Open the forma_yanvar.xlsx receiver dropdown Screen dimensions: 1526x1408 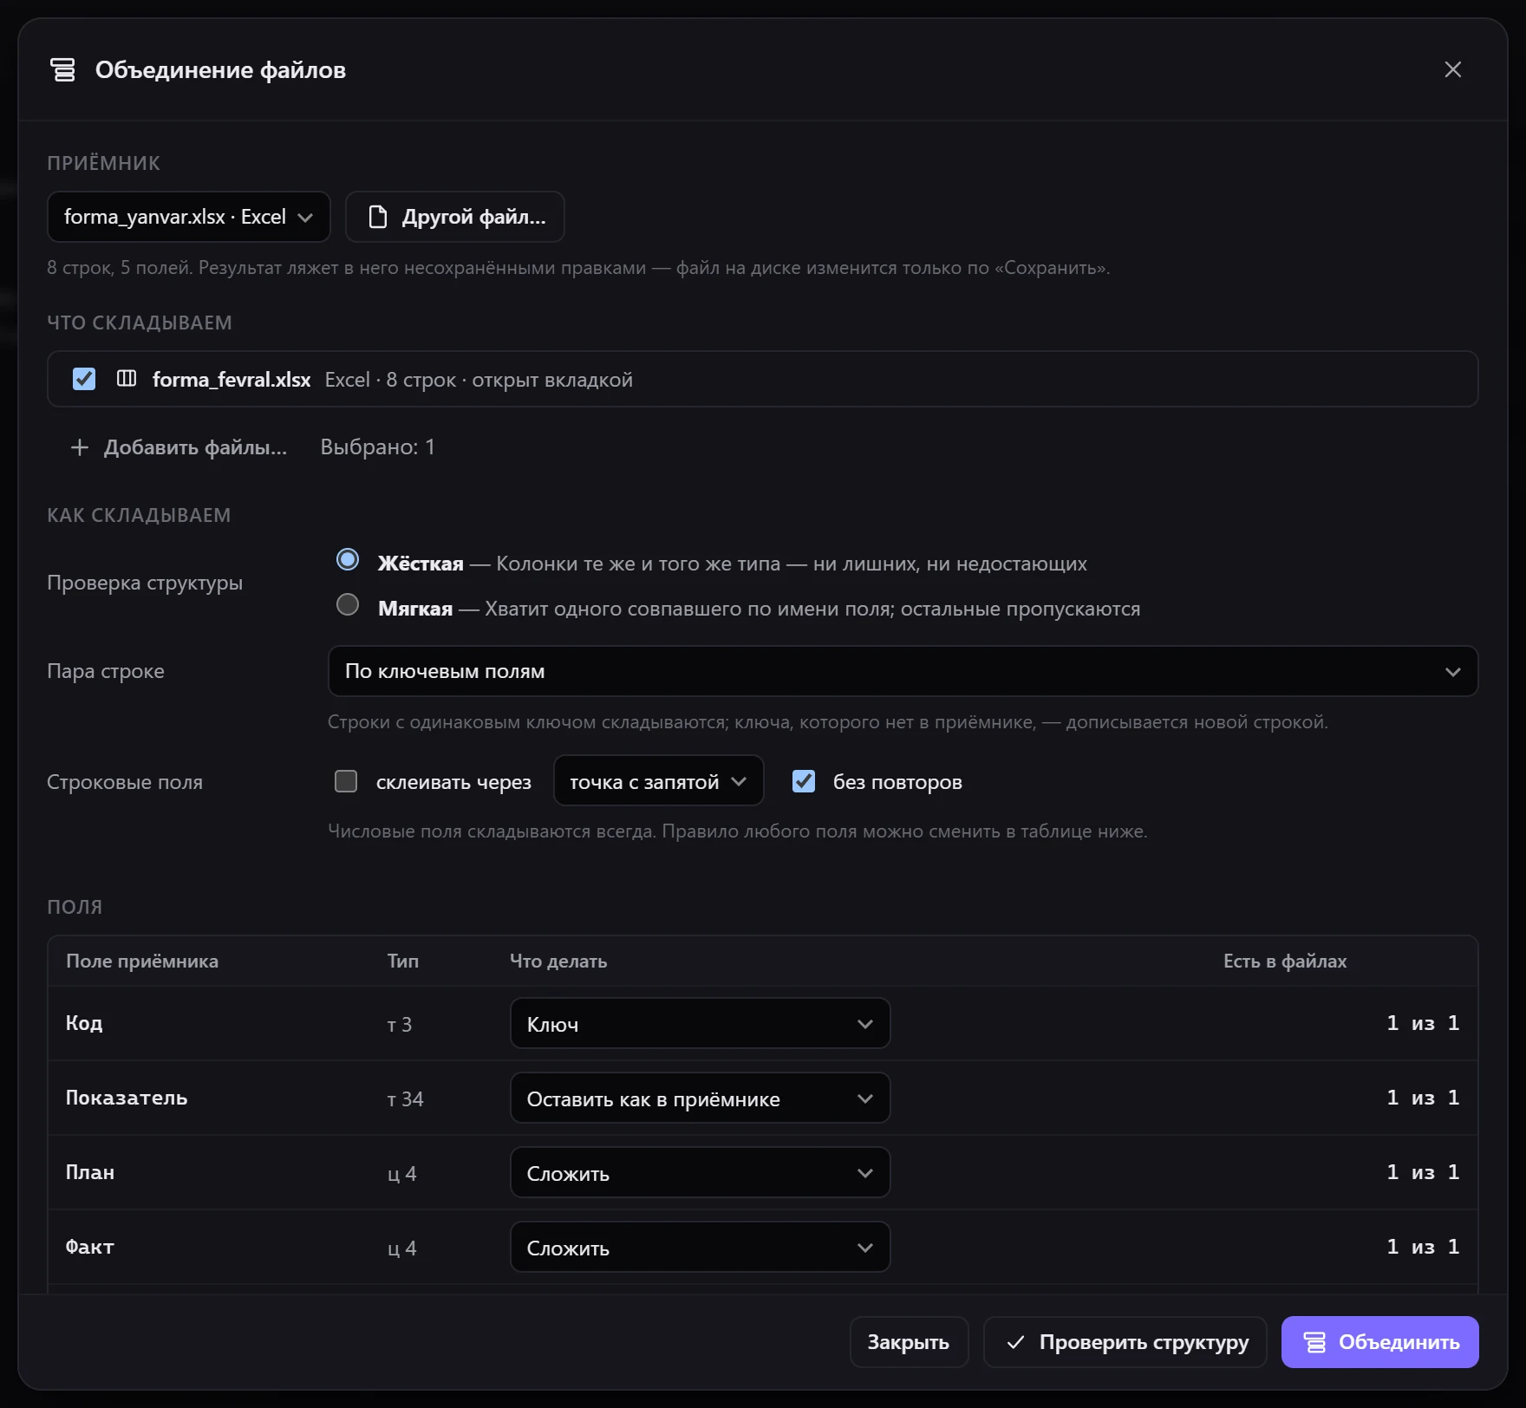[189, 217]
